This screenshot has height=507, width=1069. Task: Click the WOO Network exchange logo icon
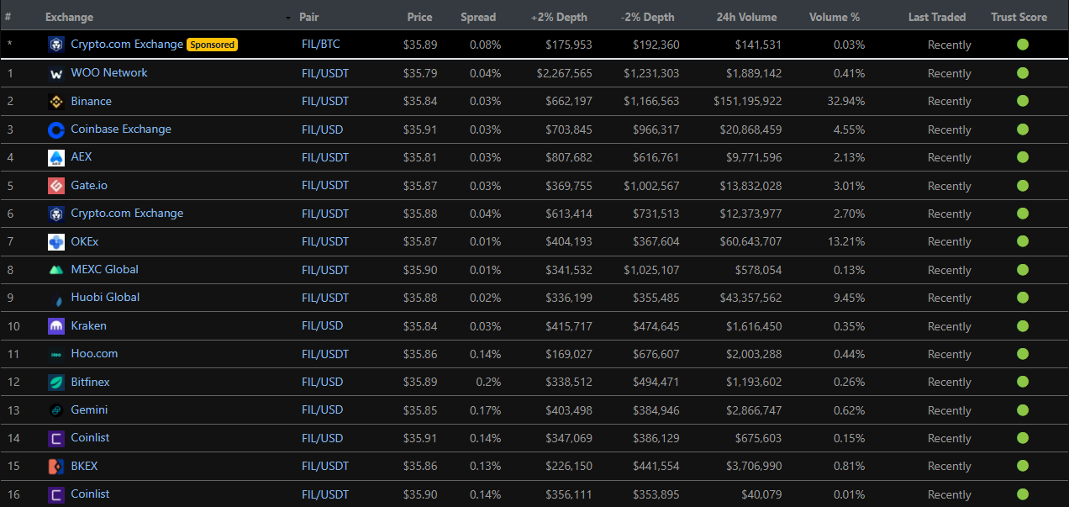tap(56, 74)
